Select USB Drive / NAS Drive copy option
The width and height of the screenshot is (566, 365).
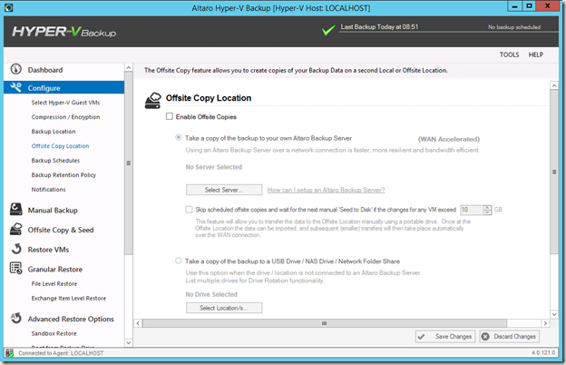[x=179, y=261]
